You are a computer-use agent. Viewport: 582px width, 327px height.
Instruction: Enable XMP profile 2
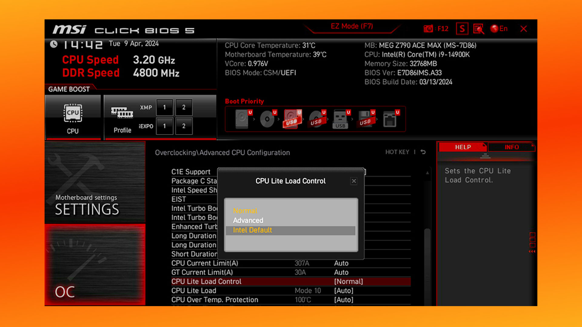pyautogui.click(x=184, y=107)
